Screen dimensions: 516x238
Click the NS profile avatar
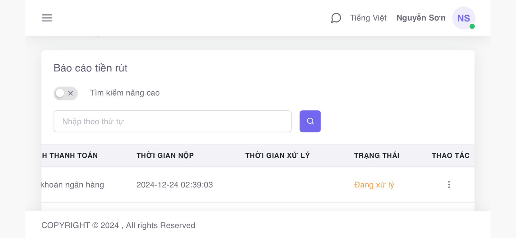(x=463, y=18)
